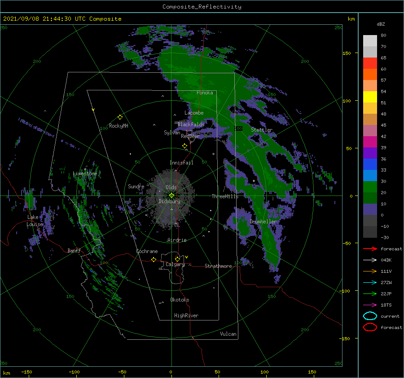Click the HighRiver label
Screen dimensions: 404x378
[186, 316]
